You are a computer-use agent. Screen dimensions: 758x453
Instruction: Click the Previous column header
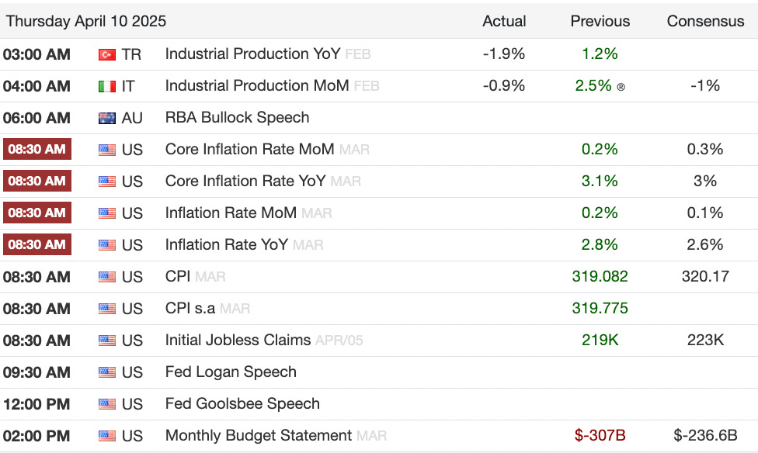[600, 21]
